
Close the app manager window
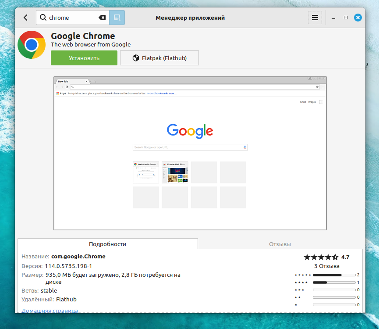pyautogui.click(x=358, y=18)
